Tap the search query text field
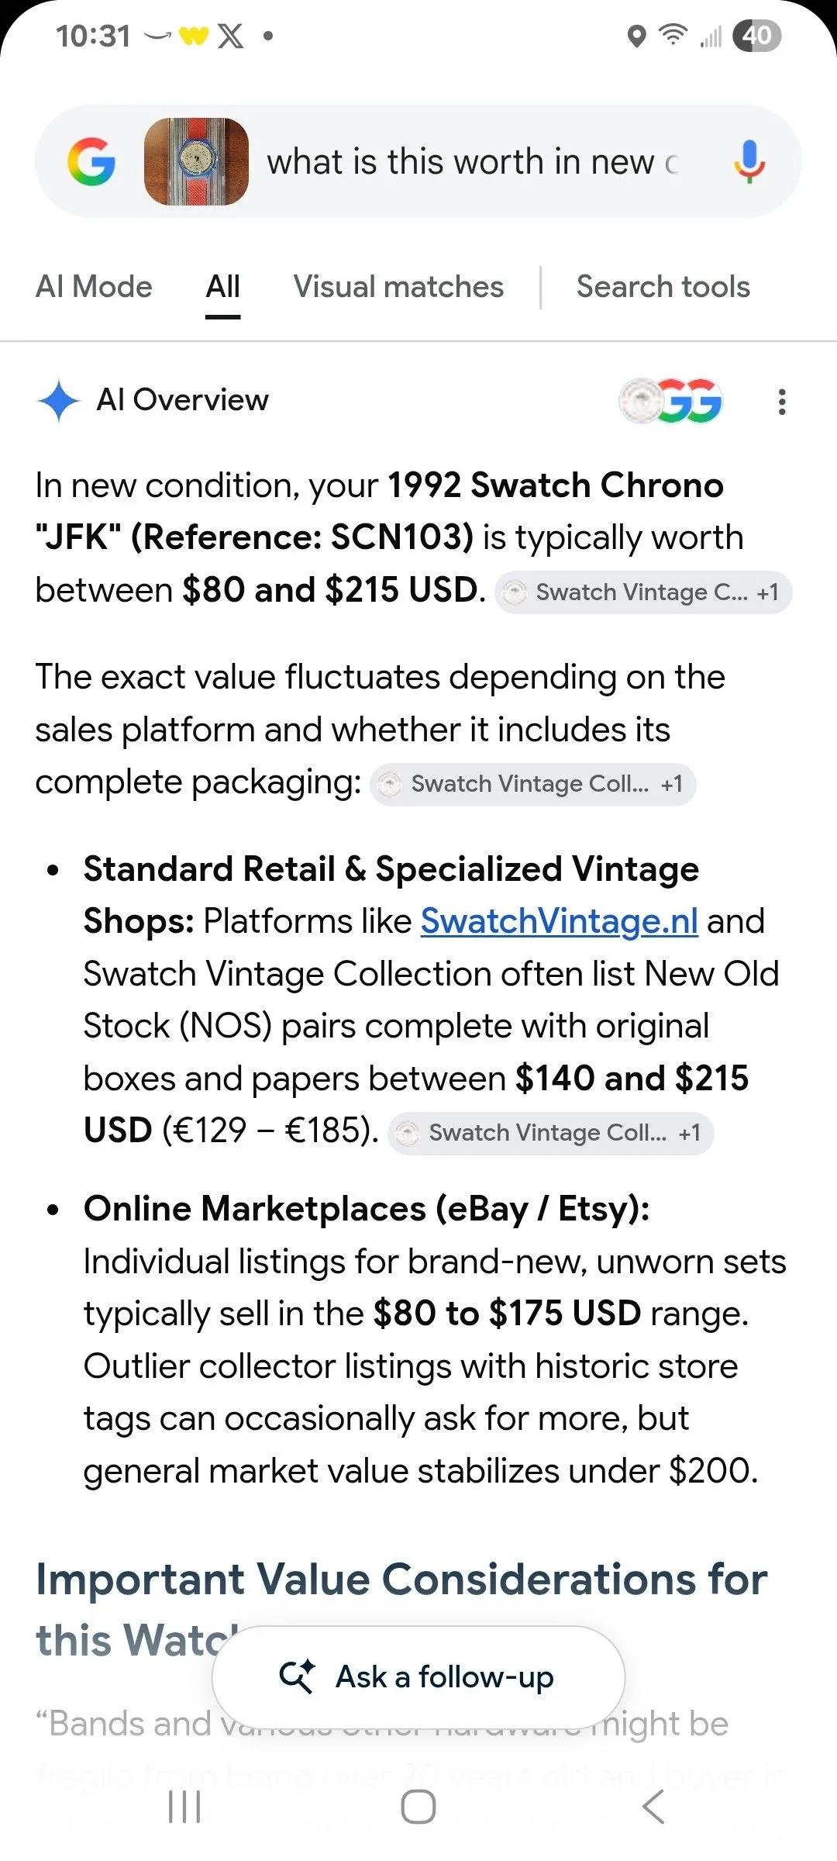 [474, 161]
